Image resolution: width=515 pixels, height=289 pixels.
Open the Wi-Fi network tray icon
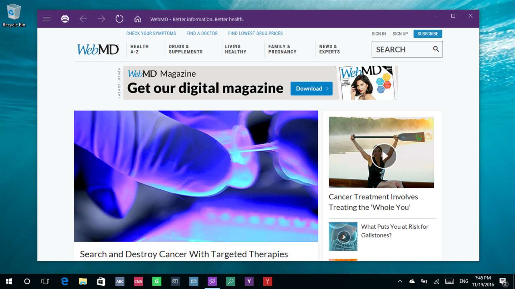(x=436, y=282)
